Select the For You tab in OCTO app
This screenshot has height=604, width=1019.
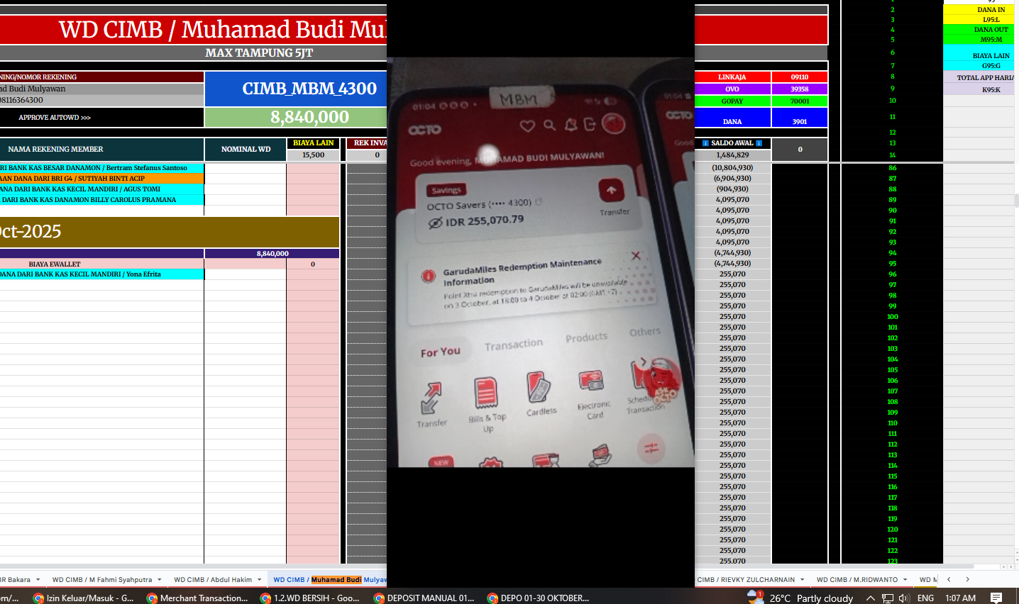pyautogui.click(x=441, y=352)
